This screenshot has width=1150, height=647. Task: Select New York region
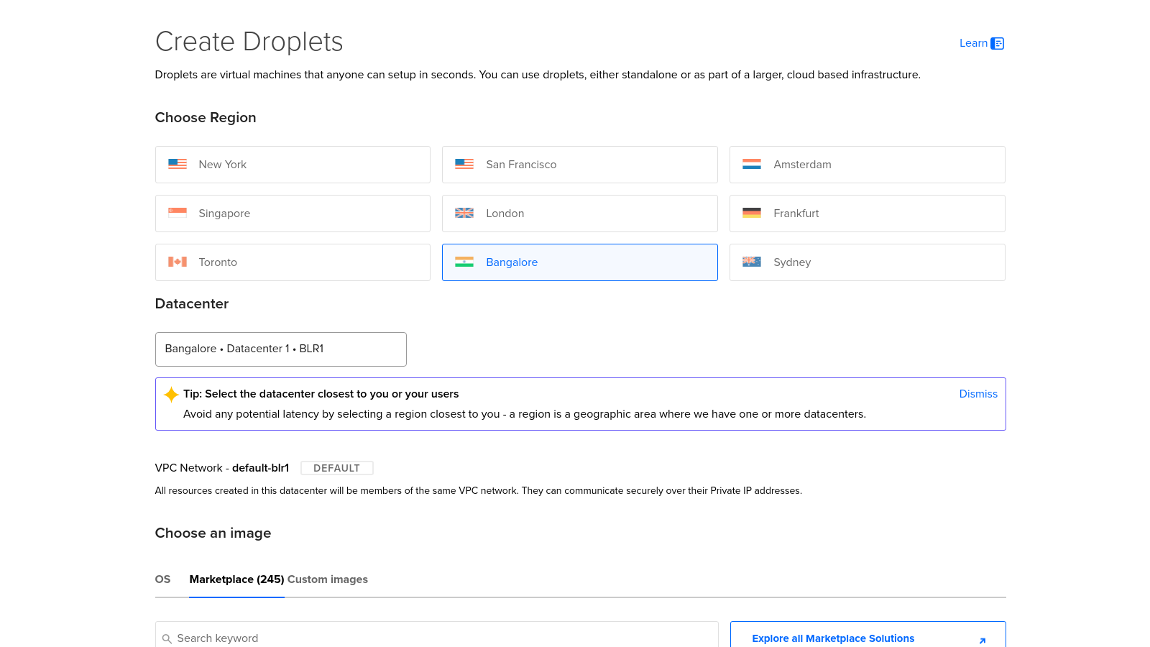pos(293,165)
